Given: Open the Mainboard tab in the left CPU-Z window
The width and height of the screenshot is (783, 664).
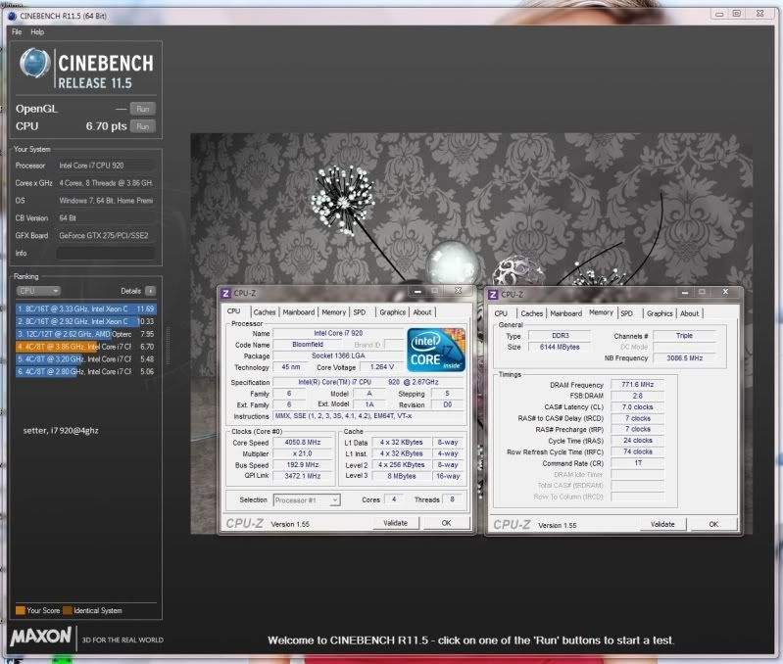Looking at the screenshot, I should [x=299, y=312].
